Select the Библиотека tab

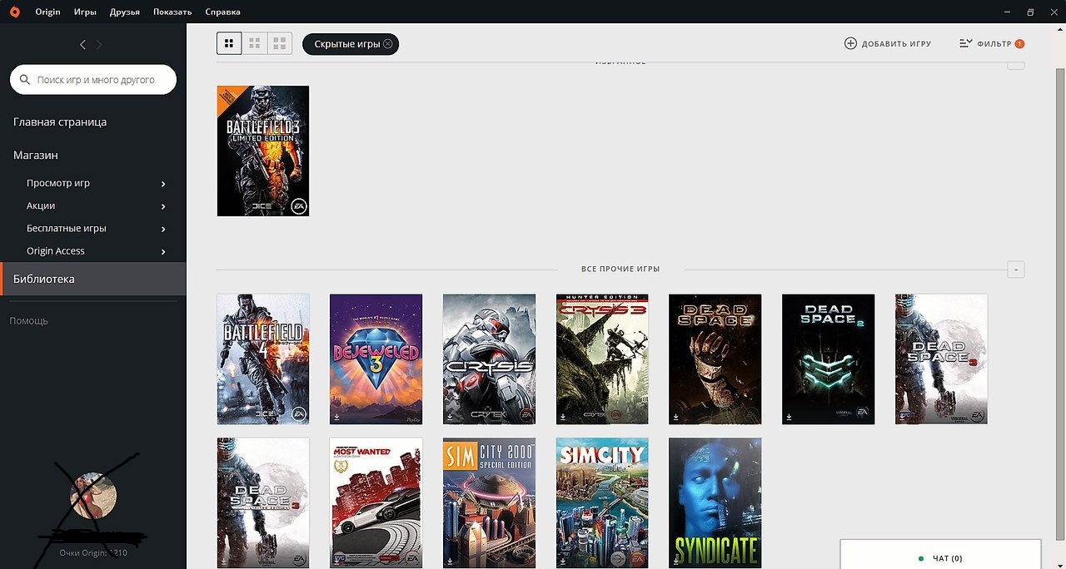point(93,279)
